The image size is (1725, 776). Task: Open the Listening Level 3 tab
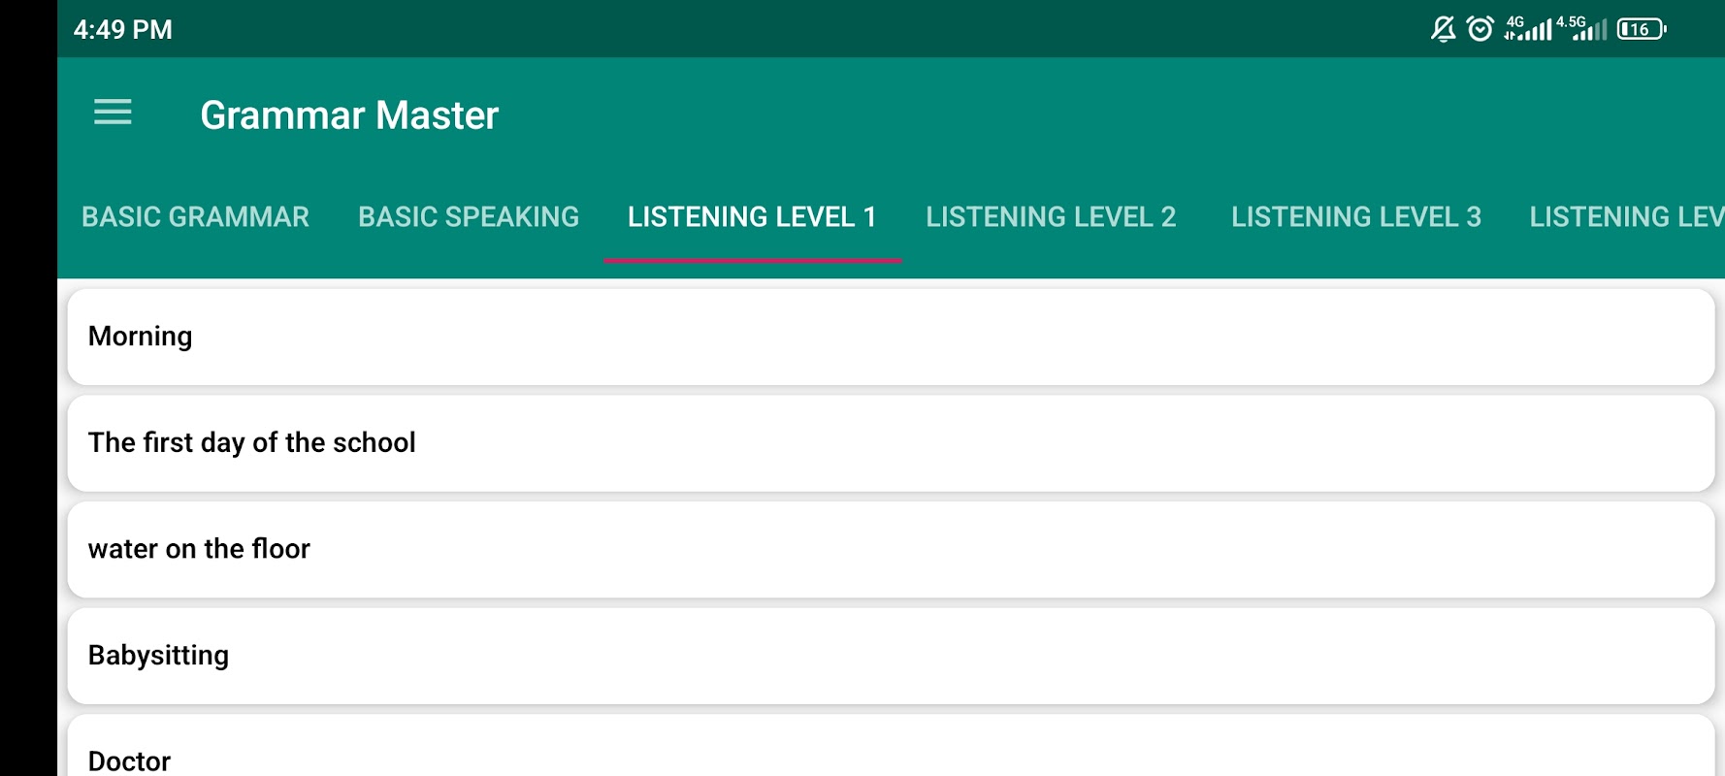(x=1356, y=217)
